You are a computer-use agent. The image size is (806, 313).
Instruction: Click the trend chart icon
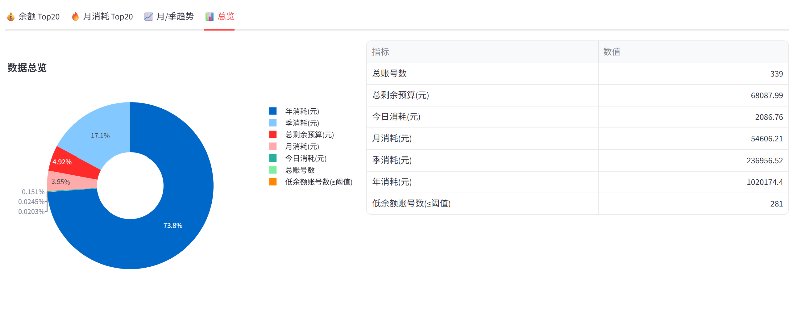click(x=149, y=17)
